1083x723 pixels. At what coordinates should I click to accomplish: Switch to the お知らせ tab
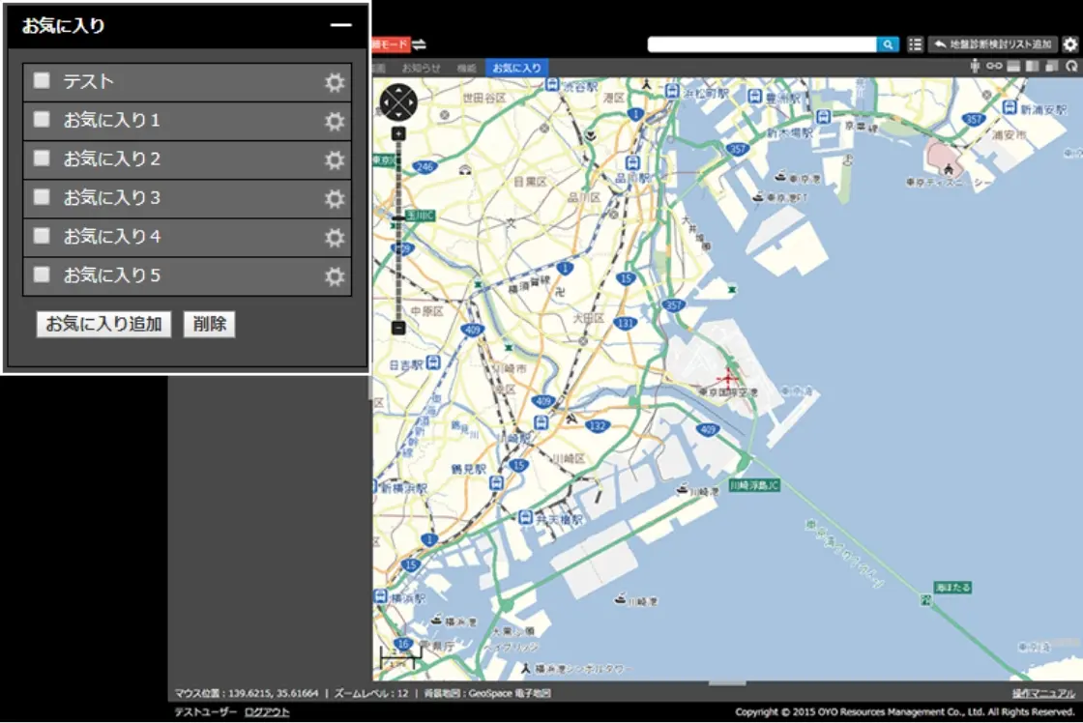(421, 68)
